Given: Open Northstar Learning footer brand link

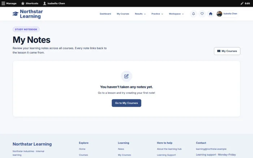Looking at the screenshot, I should tap(32, 144).
